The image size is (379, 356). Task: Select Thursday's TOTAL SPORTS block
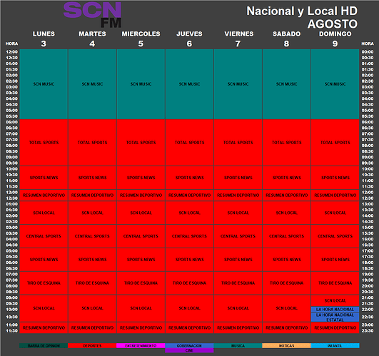190,143
